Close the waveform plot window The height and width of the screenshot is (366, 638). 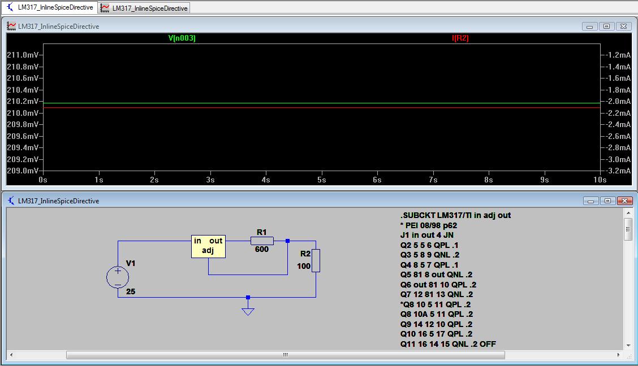coord(623,27)
